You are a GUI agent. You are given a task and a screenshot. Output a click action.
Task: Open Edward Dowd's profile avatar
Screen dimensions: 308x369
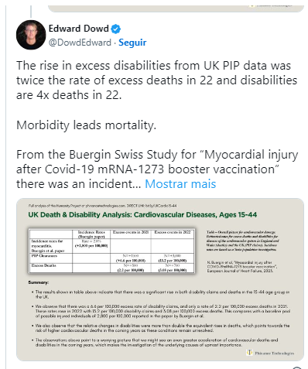tap(31, 35)
